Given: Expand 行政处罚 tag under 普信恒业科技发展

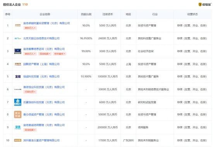Looking at the screenshot, I should (30, 92).
